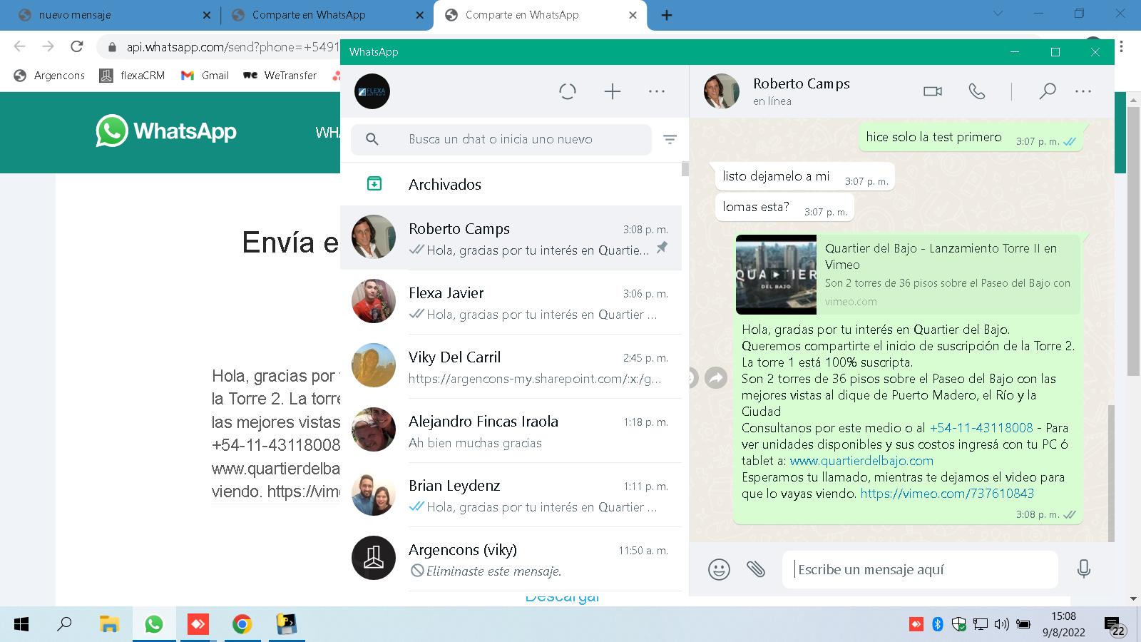
Task: Click the volume tray icon
Action: tap(1001, 624)
